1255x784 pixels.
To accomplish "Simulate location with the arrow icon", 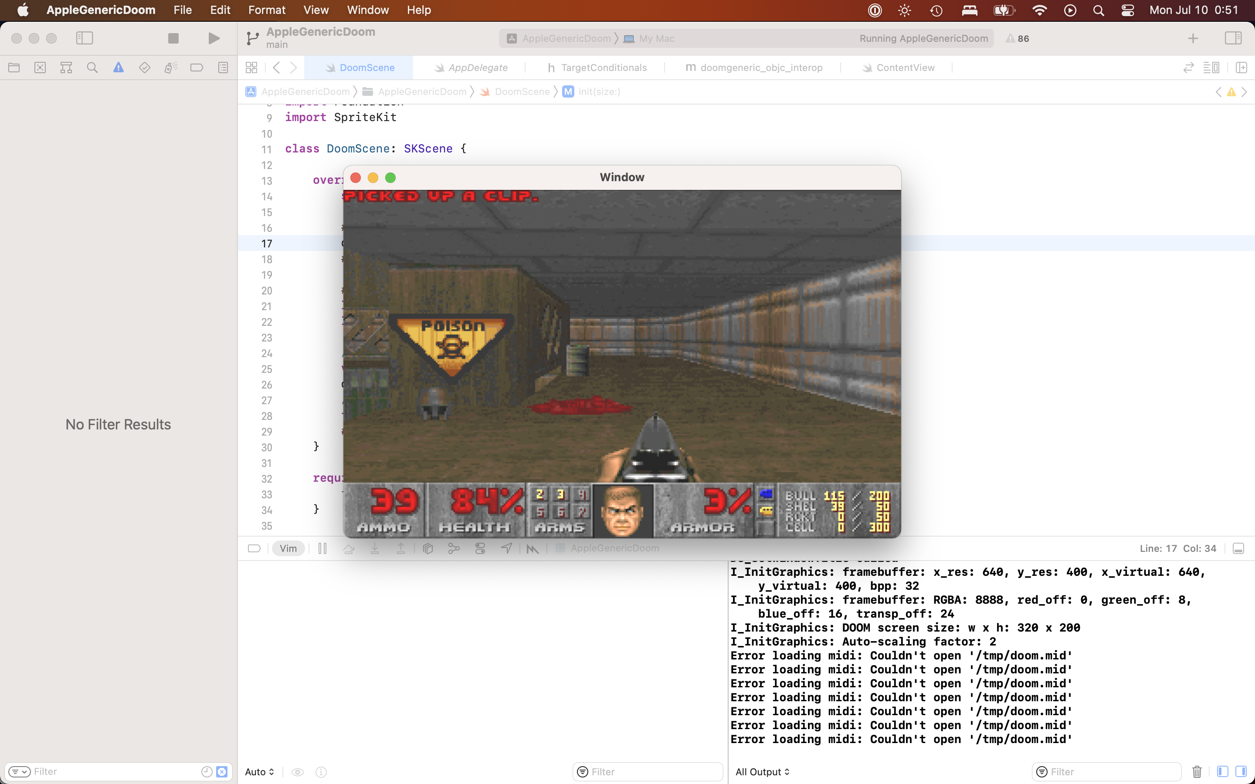I will tap(507, 548).
